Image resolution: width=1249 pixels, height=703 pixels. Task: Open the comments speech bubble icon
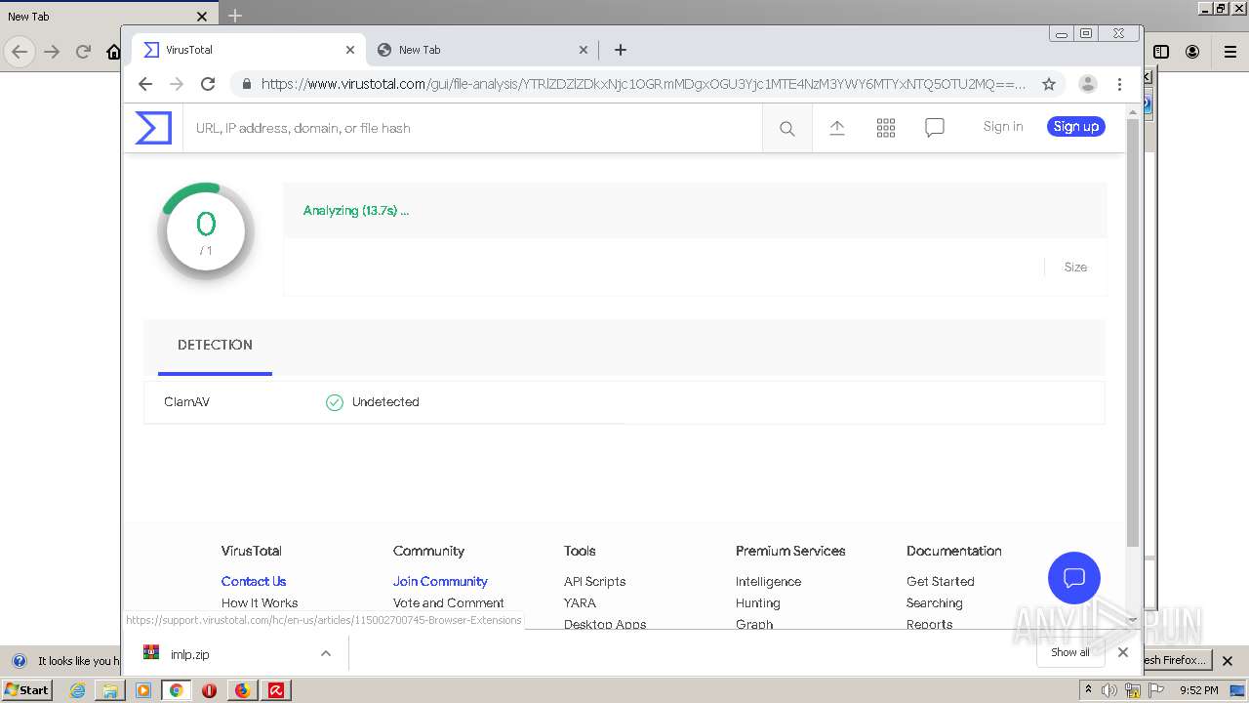[x=935, y=128]
